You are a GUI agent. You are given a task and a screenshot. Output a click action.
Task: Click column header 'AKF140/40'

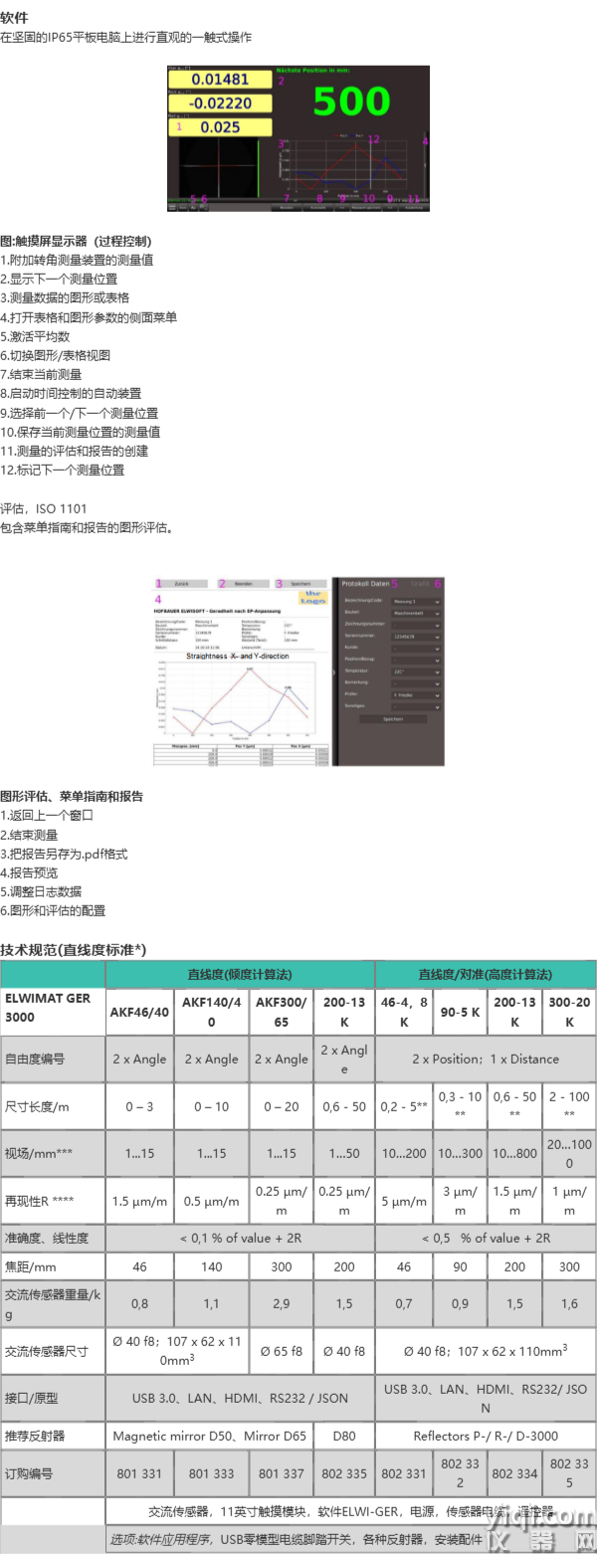210,1012
